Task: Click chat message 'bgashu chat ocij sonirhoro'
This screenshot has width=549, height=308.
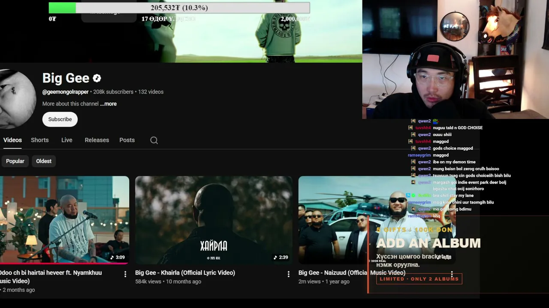Action: pyautogui.click(x=458, y=189)
